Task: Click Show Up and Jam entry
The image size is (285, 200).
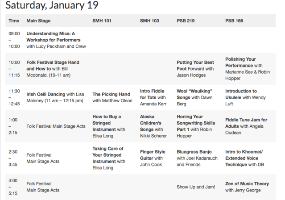Action: [x=195, y=187]
